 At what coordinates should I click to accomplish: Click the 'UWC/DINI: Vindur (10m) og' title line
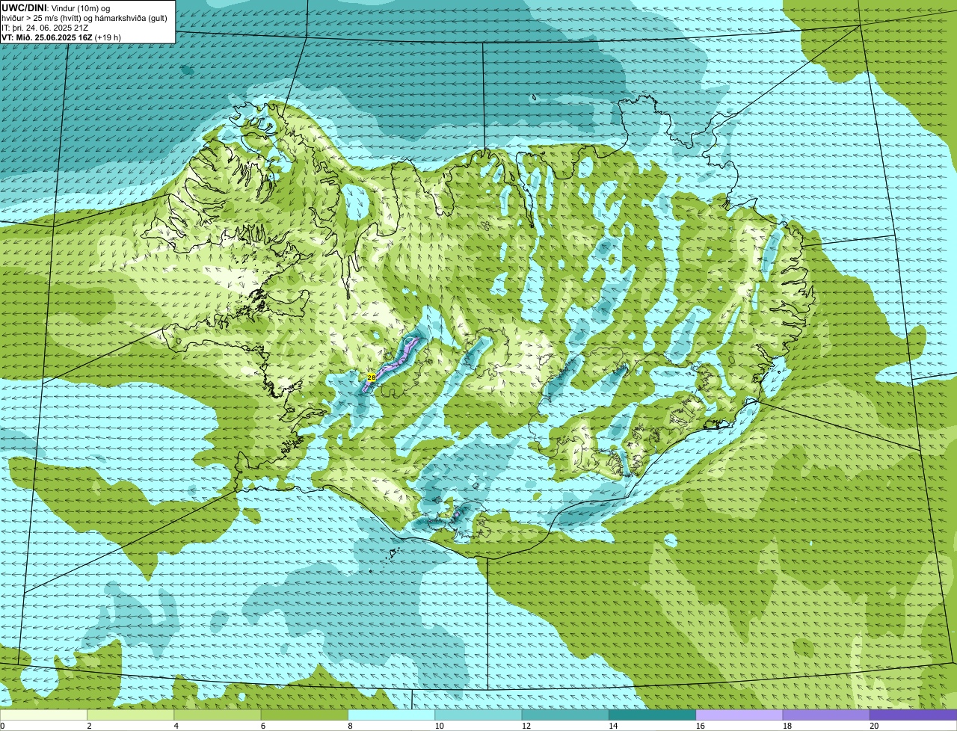click(56, 7)
